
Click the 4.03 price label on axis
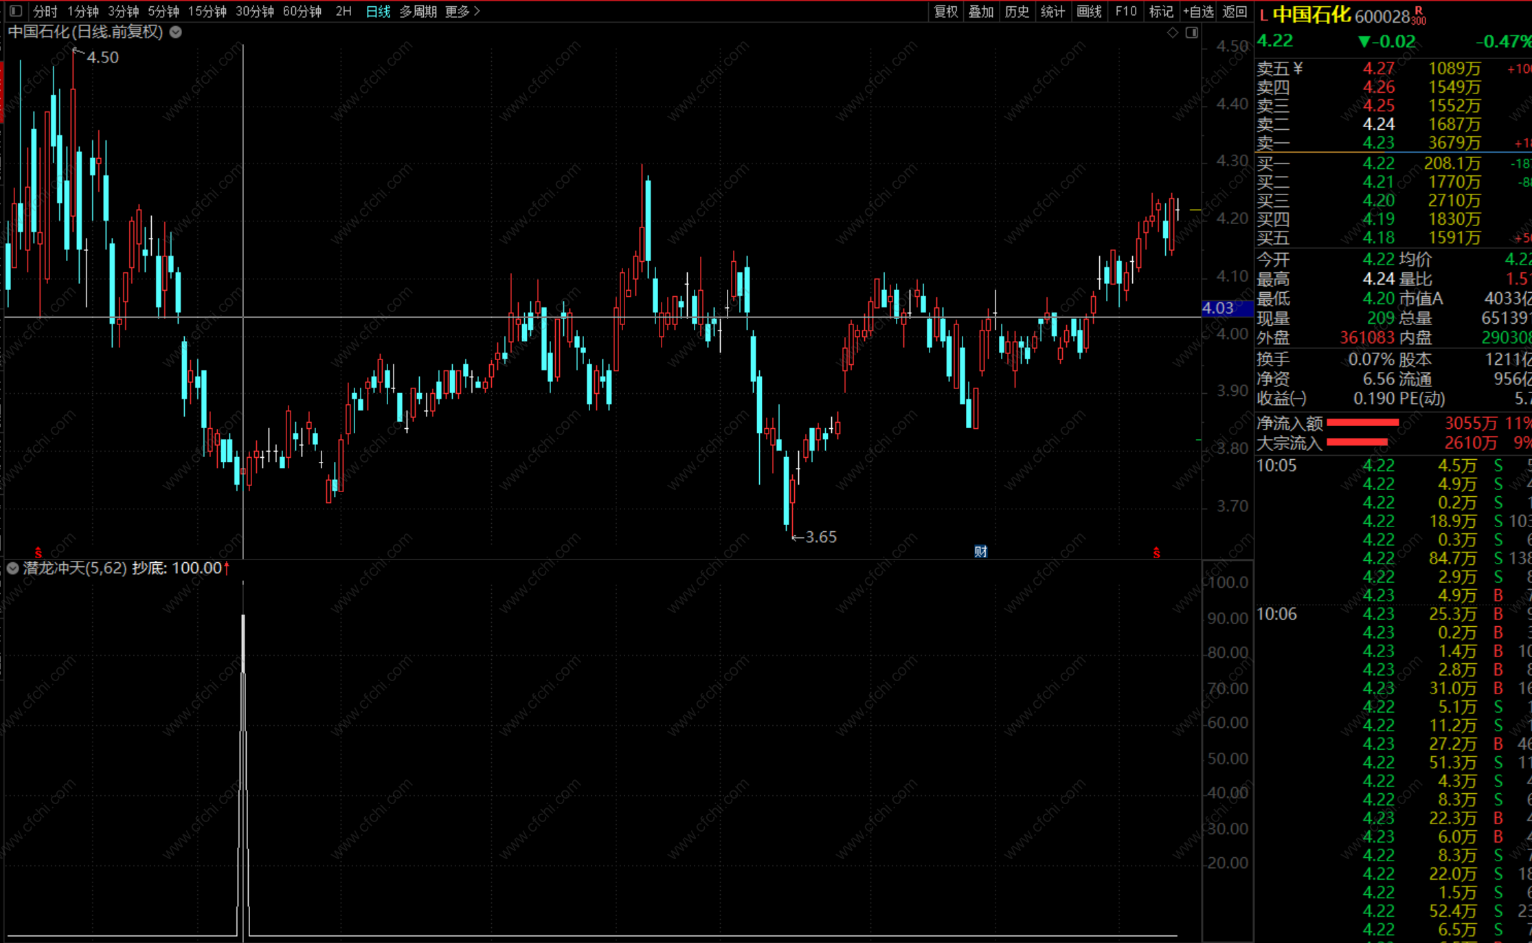(x=1218, y=309)
